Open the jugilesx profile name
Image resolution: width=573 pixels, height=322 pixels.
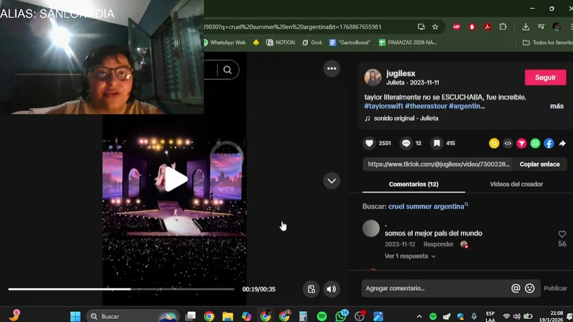tap(401, 73)
